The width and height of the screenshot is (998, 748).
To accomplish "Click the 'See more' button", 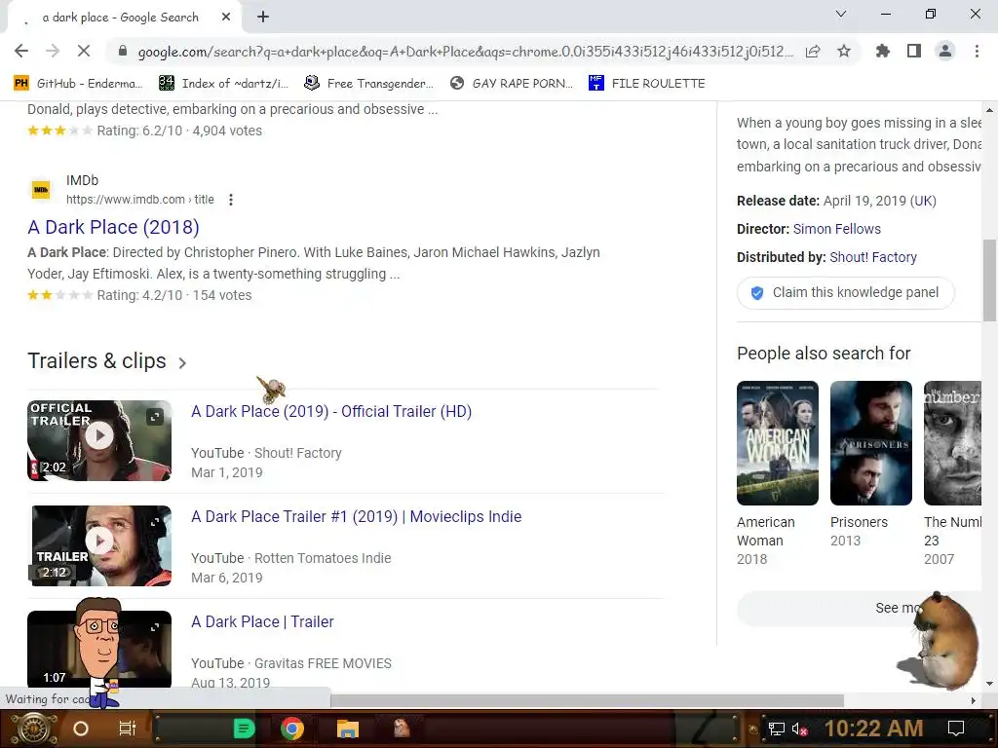I will pyautogui.click(x=860, y=608).
